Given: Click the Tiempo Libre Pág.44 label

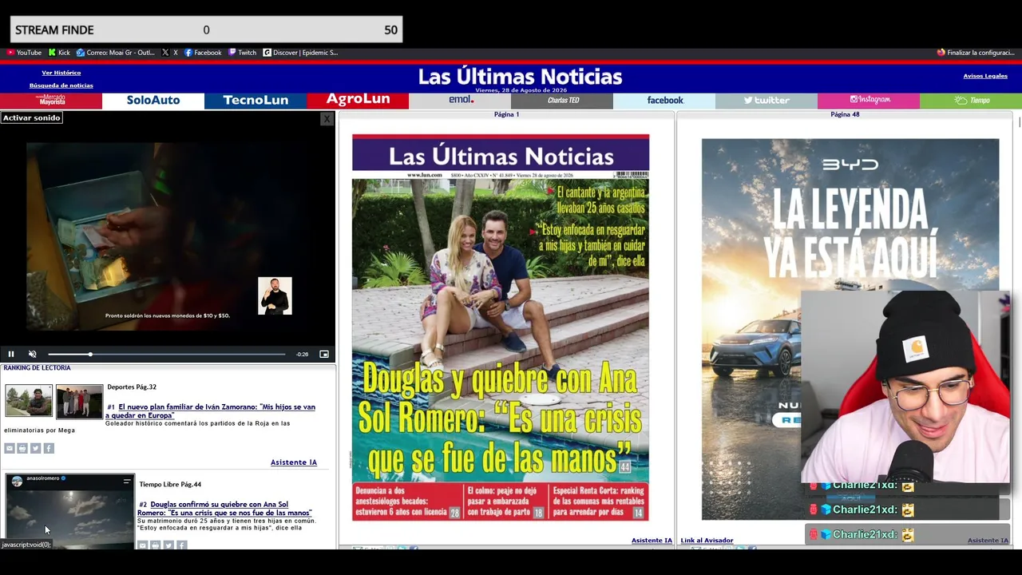Looking at the screenshot, I should click(170, 485).
